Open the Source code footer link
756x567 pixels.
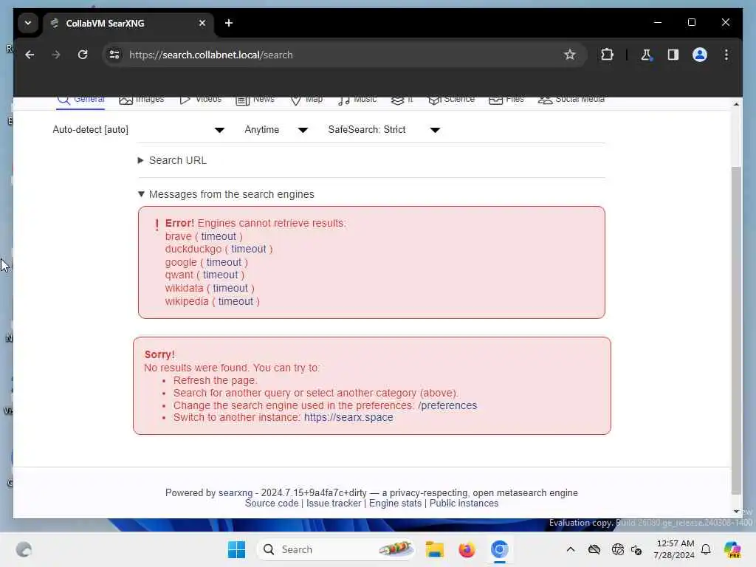[272, 504]
